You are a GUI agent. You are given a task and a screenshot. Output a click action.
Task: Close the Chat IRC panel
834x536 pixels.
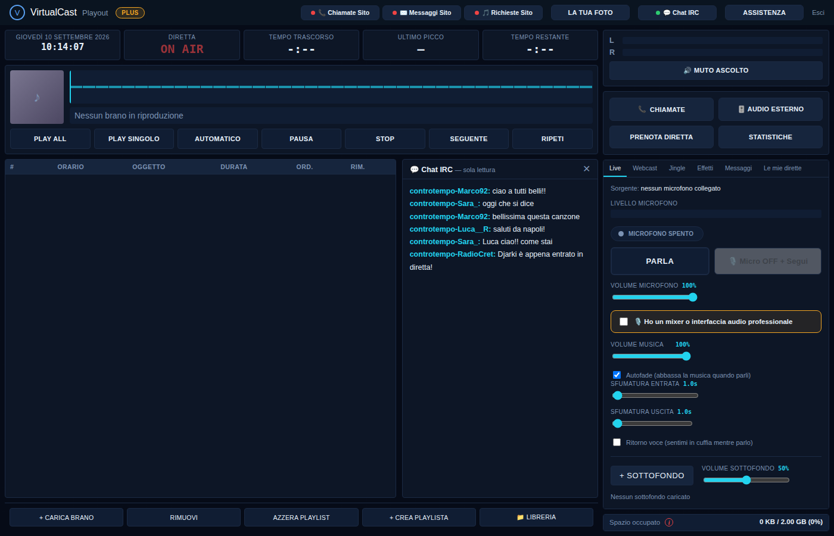(587, 169)
